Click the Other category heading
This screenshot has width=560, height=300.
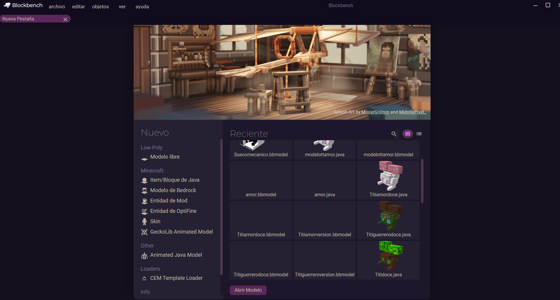coord(147,246)
